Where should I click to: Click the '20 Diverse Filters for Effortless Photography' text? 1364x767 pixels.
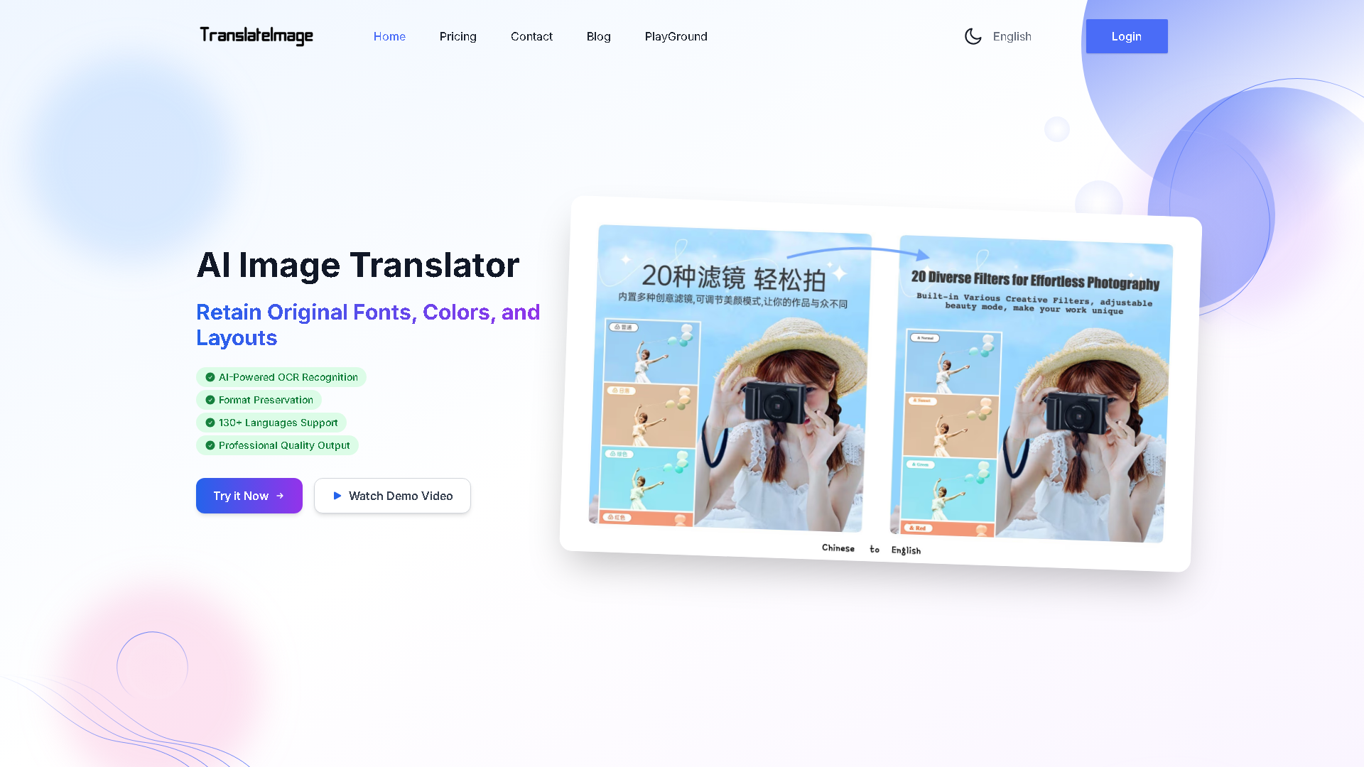click(1035, 281)
